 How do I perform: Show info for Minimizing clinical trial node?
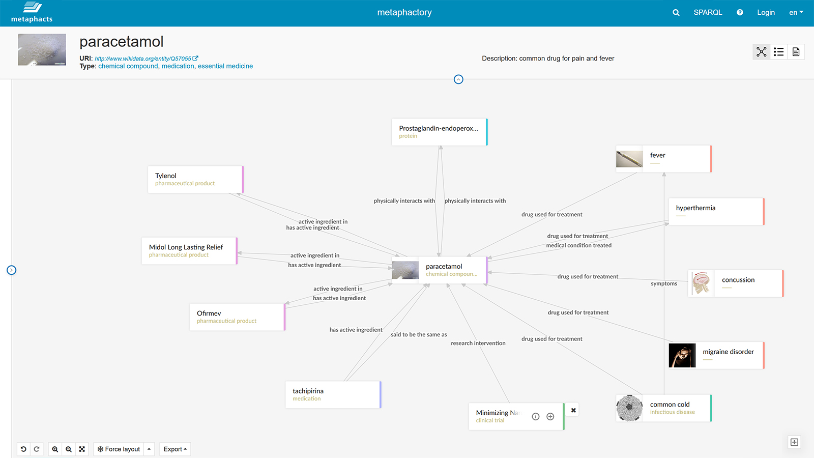[x=536, y=417]
